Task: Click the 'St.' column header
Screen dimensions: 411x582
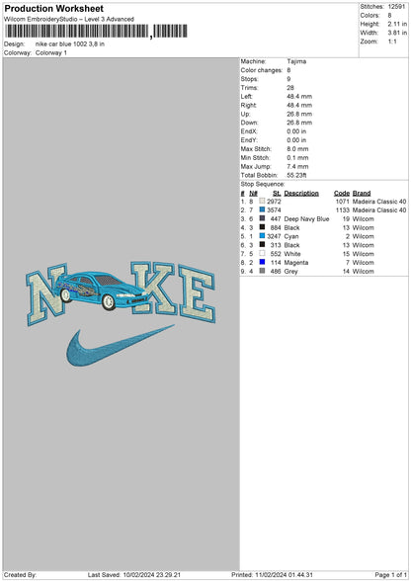Action: click(x=277, y=193)
